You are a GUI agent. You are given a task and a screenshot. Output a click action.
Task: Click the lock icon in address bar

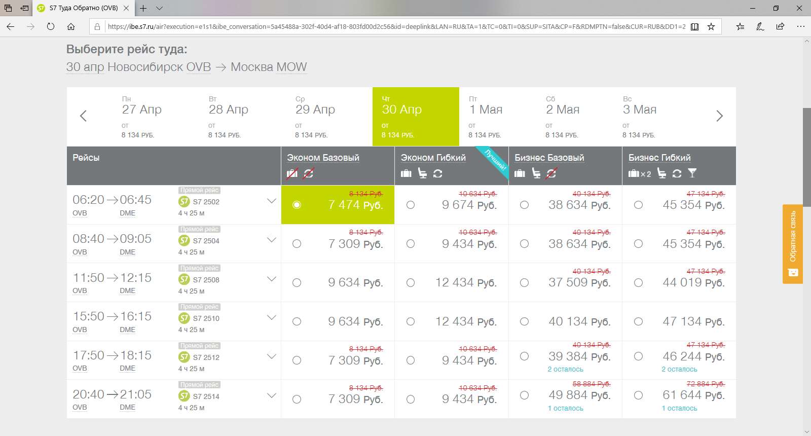(x=97, y=26)
